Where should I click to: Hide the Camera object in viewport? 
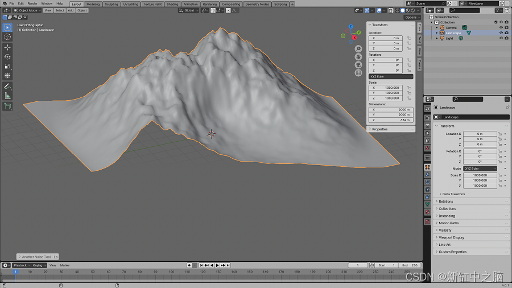click(501, 27)
